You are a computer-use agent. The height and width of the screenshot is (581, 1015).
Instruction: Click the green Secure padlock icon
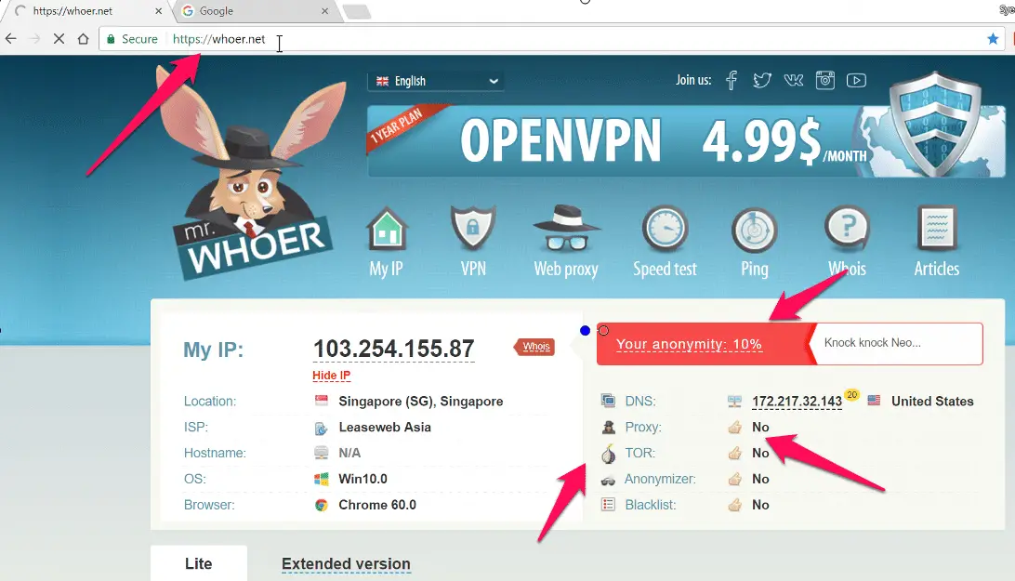click(111, 39)
